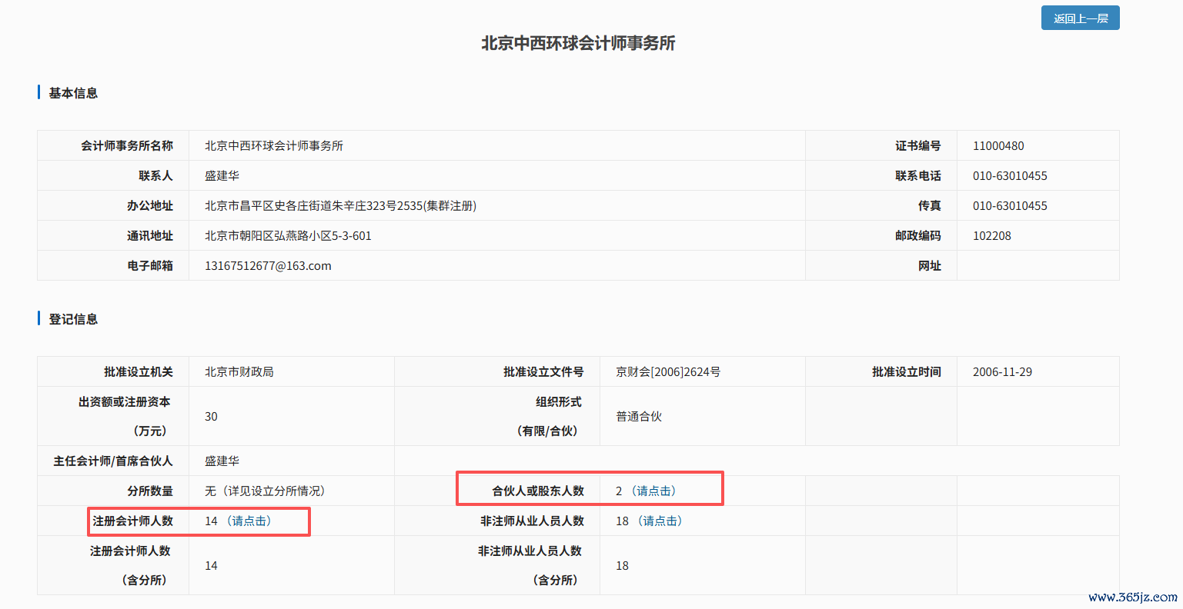The width and height of the screenshot is (1183, 609).
Task: Click the 证书编号 label cell
Action: point(881,145)
